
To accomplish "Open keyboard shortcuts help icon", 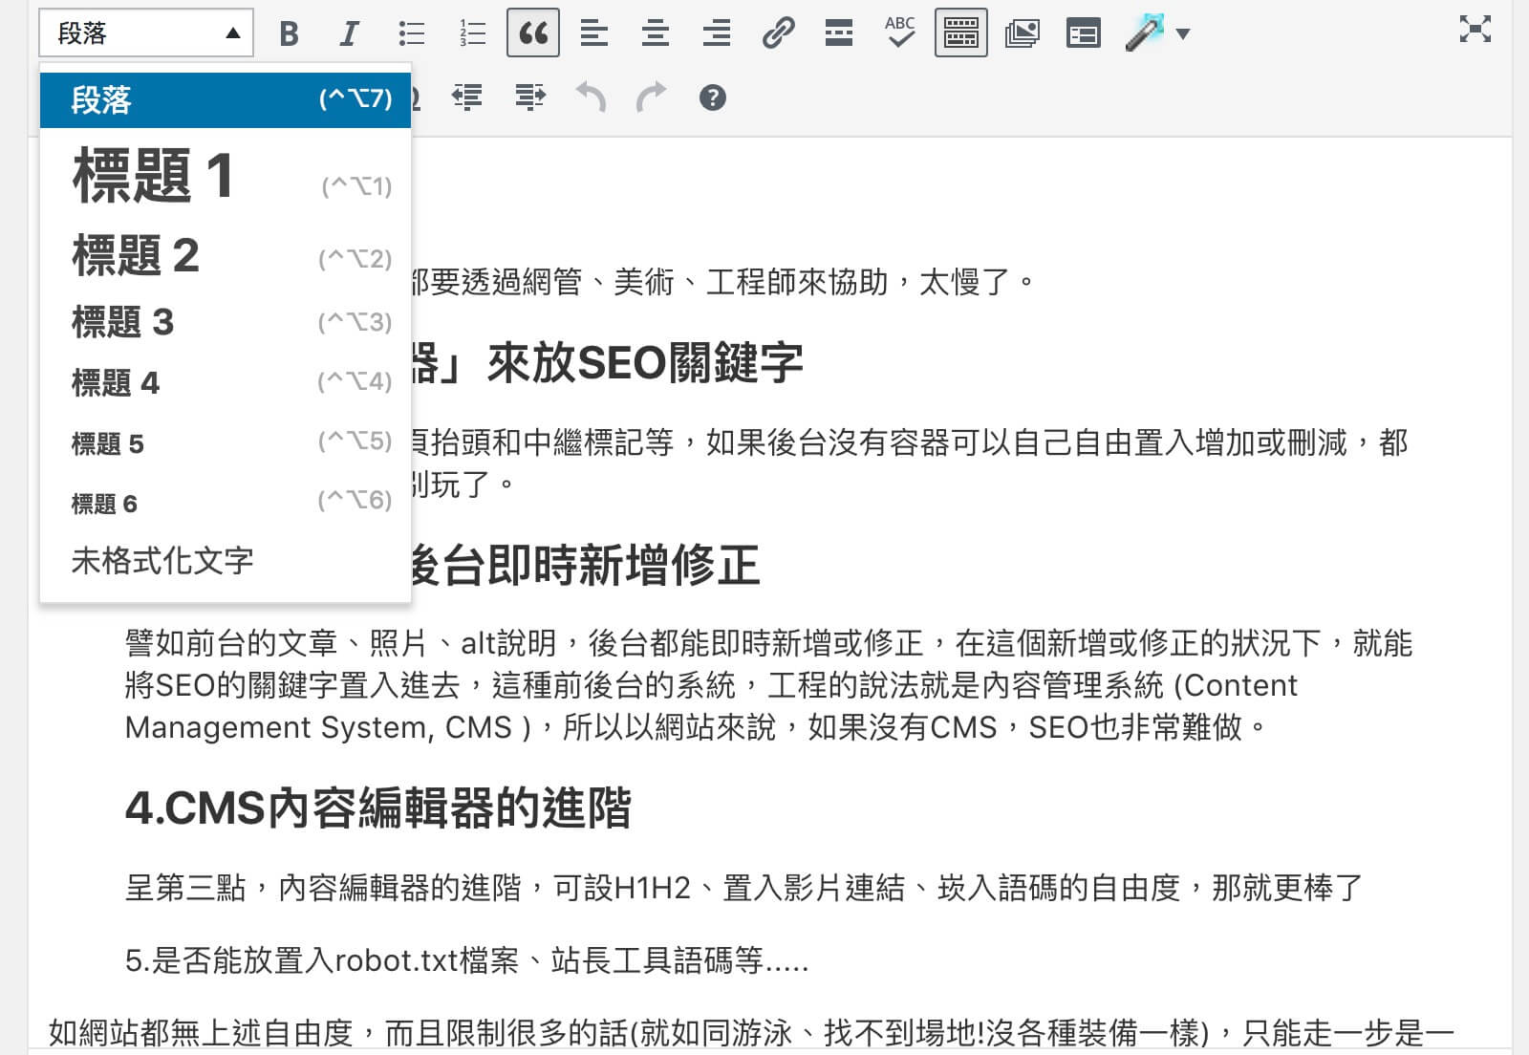I will tap(712, 97).
